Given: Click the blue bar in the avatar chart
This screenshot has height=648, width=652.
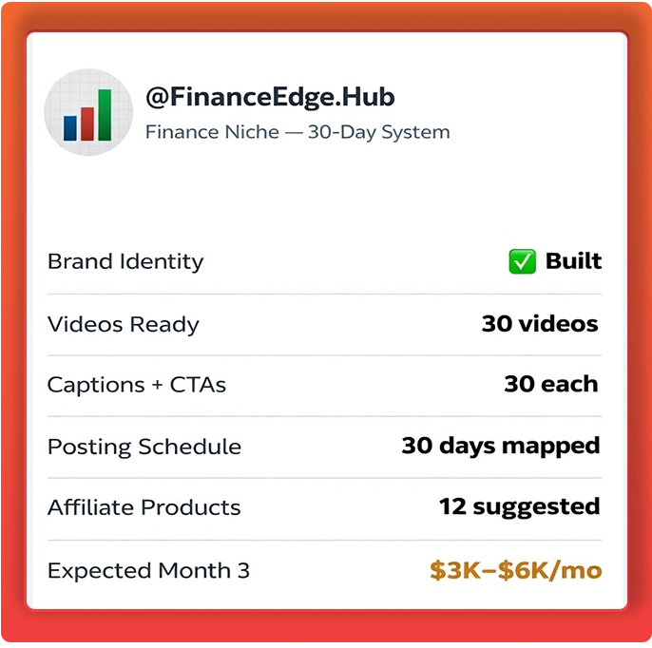Looking at the screenshot, I should point(70,127).
